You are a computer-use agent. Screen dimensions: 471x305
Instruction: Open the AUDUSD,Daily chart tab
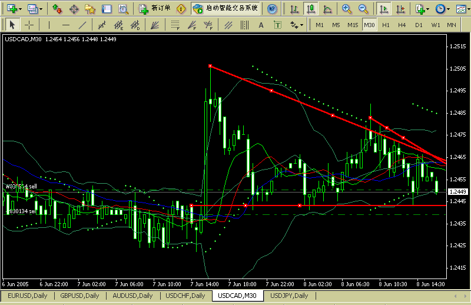click(133, 296)
